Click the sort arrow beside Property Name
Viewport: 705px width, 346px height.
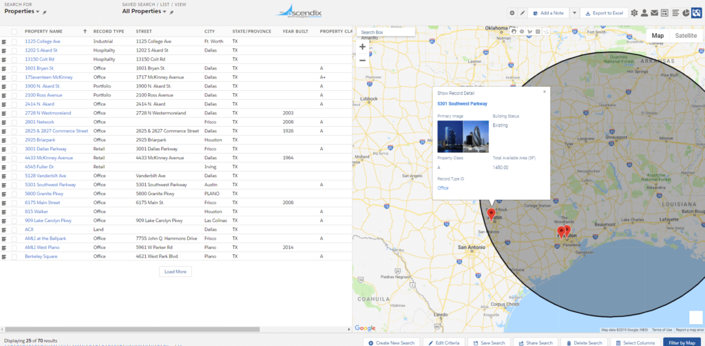85,32
